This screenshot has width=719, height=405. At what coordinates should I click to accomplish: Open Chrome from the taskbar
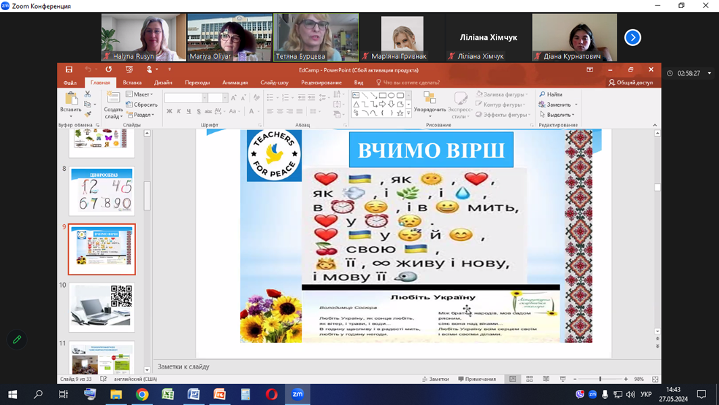tap(142, 394)
